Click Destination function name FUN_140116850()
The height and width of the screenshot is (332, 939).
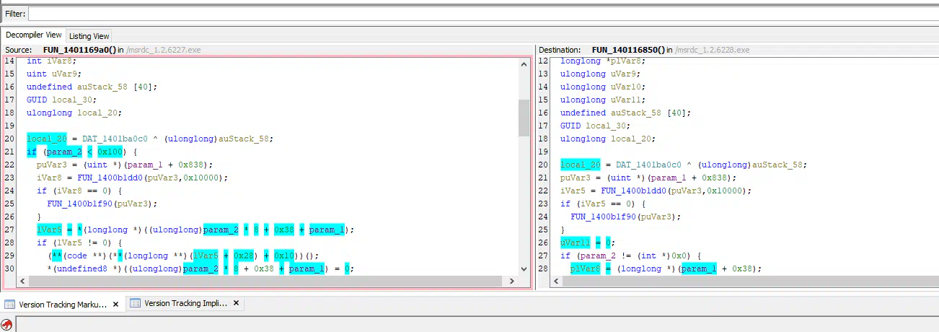[628, 50]
